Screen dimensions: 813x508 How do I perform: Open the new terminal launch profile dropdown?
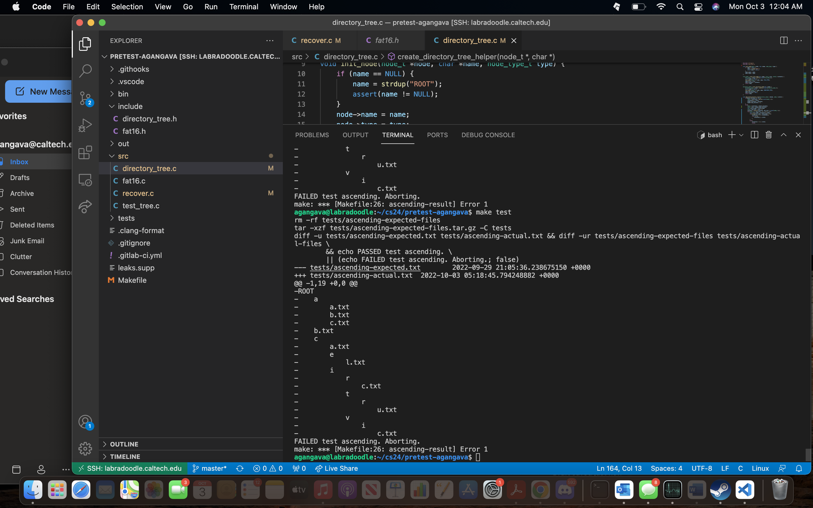coord(742,135)
